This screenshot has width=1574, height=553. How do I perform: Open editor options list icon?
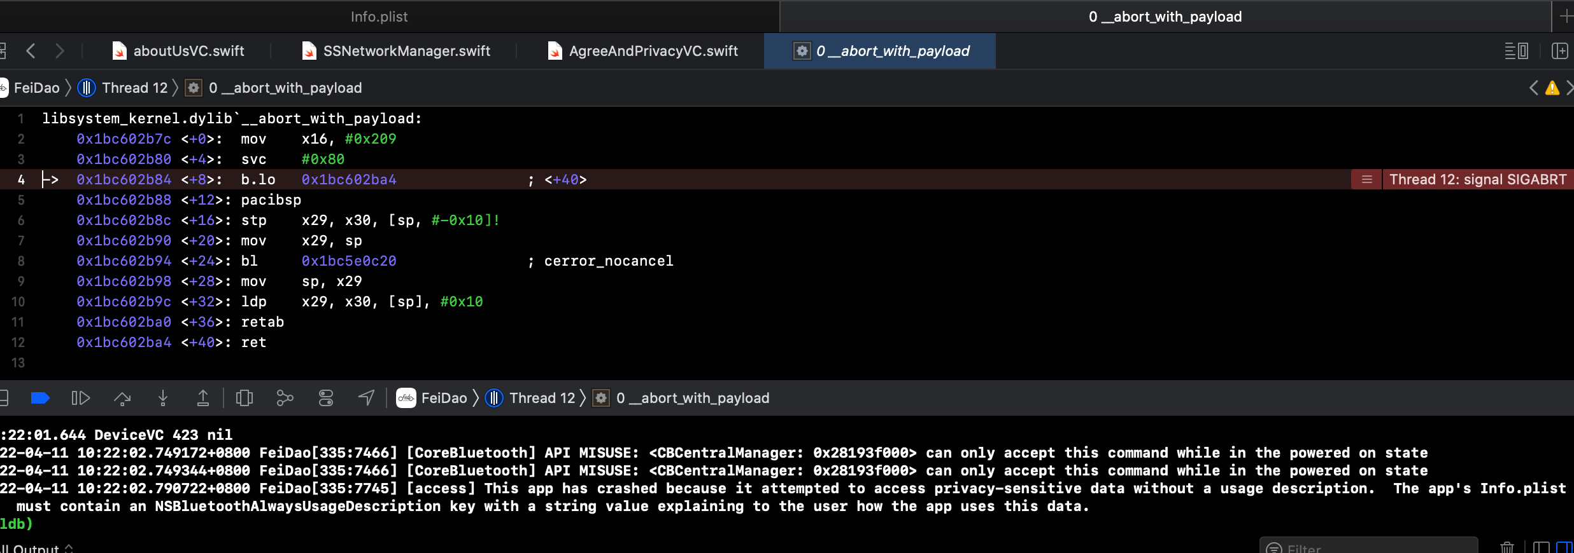1516,51
